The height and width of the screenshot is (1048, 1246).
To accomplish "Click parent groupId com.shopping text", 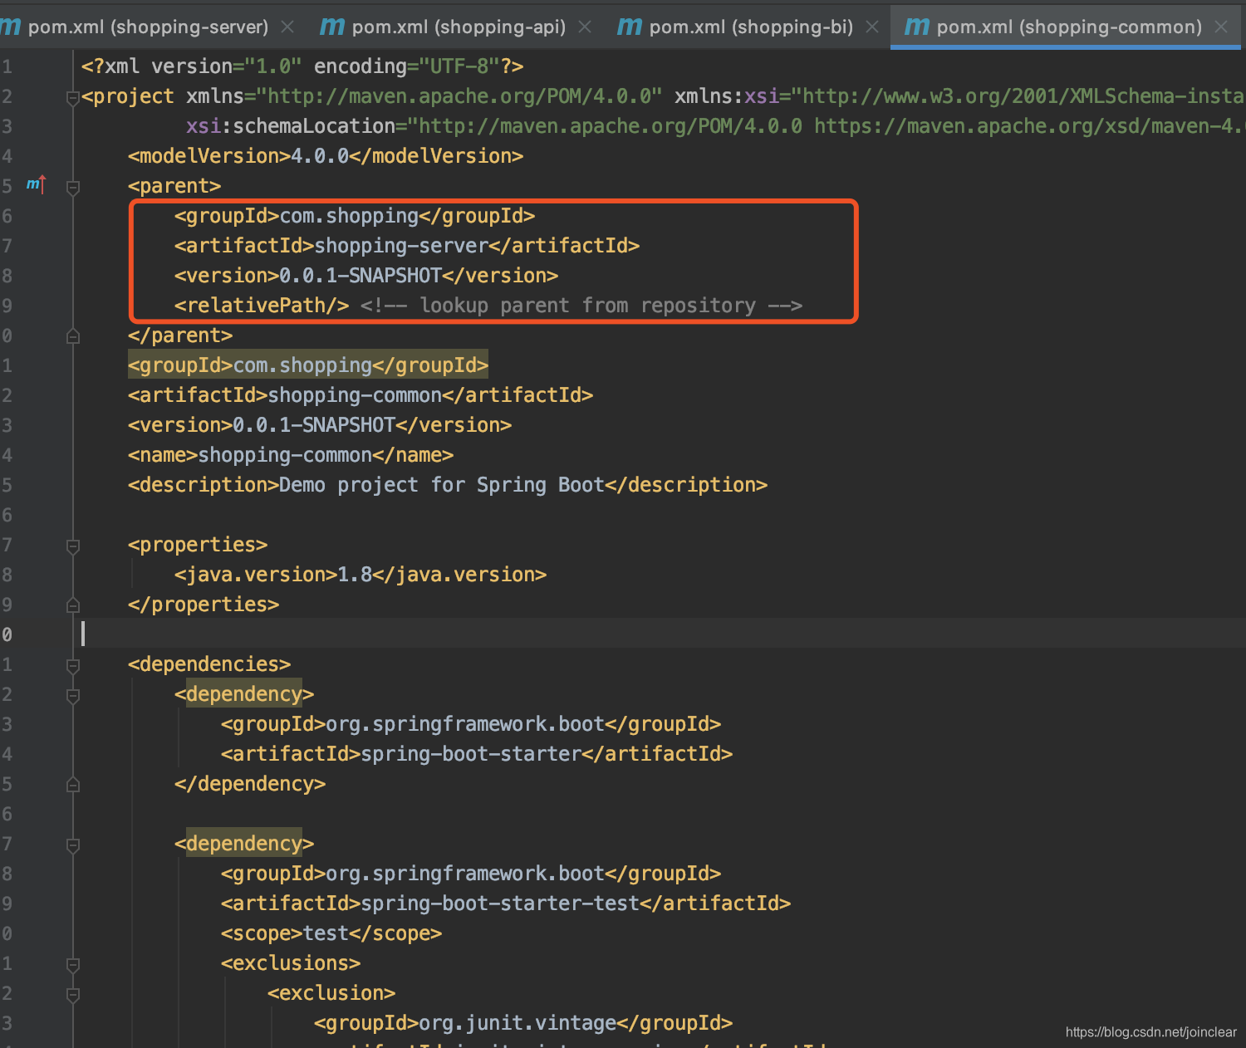I will point(349,216).
